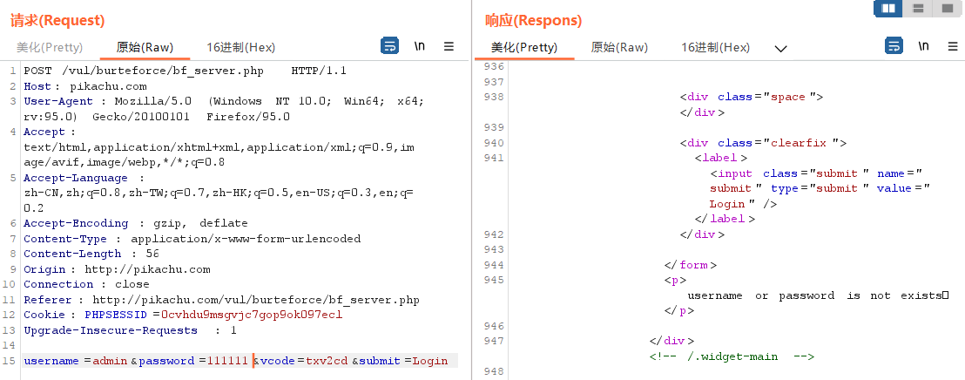Open the Response Hex (16进制) tab

point(715,47)
